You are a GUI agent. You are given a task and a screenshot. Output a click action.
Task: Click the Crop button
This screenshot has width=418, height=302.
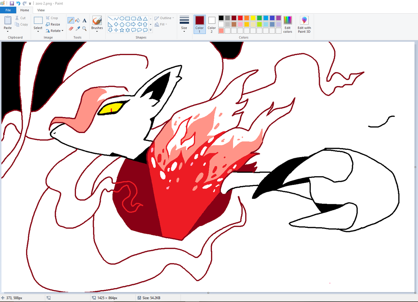point(52,18)
